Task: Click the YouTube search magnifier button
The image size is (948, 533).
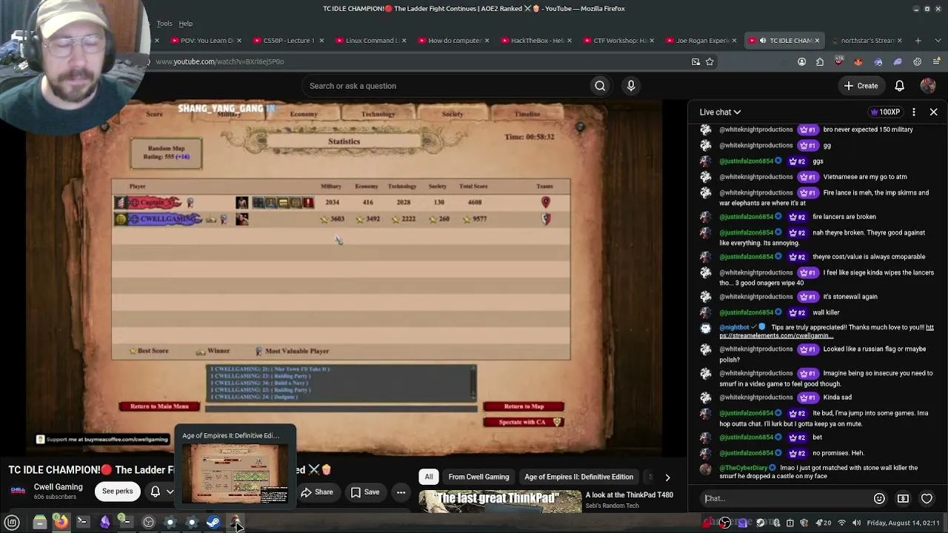Action: tap(600, 86)
